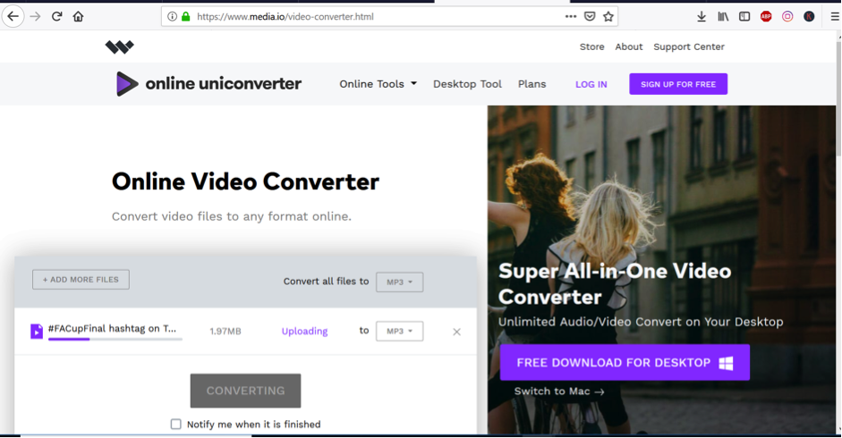This screenshot has height=438, width=842.
Task: Open the browser home page icon
Action: pos(79,17)
